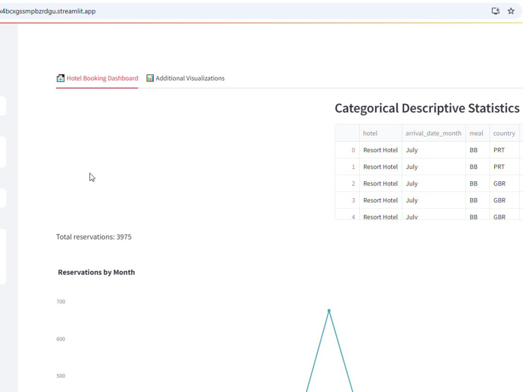Screen dimensions: 523x392
Task: Click the streamlit.app URL in address bar
Action: 48,11
